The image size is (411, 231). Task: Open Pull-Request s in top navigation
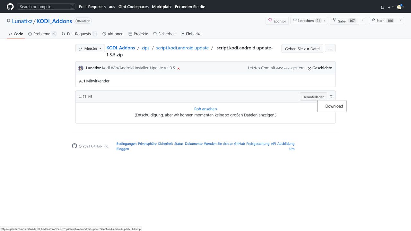pos(92,7)
